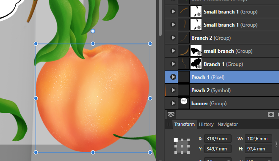279x161 pixels.
Task: Expand Small branch 1 group directly above Branch 2
Action: [173, 25]
